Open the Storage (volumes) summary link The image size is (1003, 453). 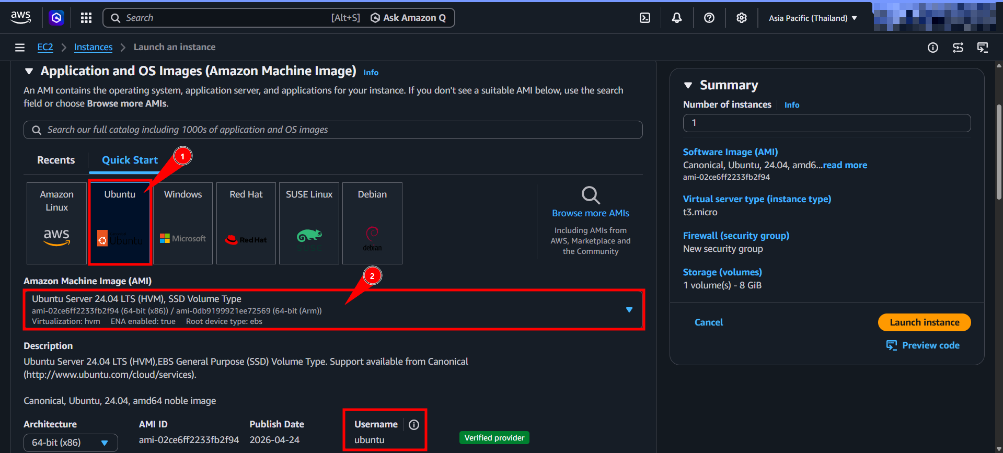point(722,272)
